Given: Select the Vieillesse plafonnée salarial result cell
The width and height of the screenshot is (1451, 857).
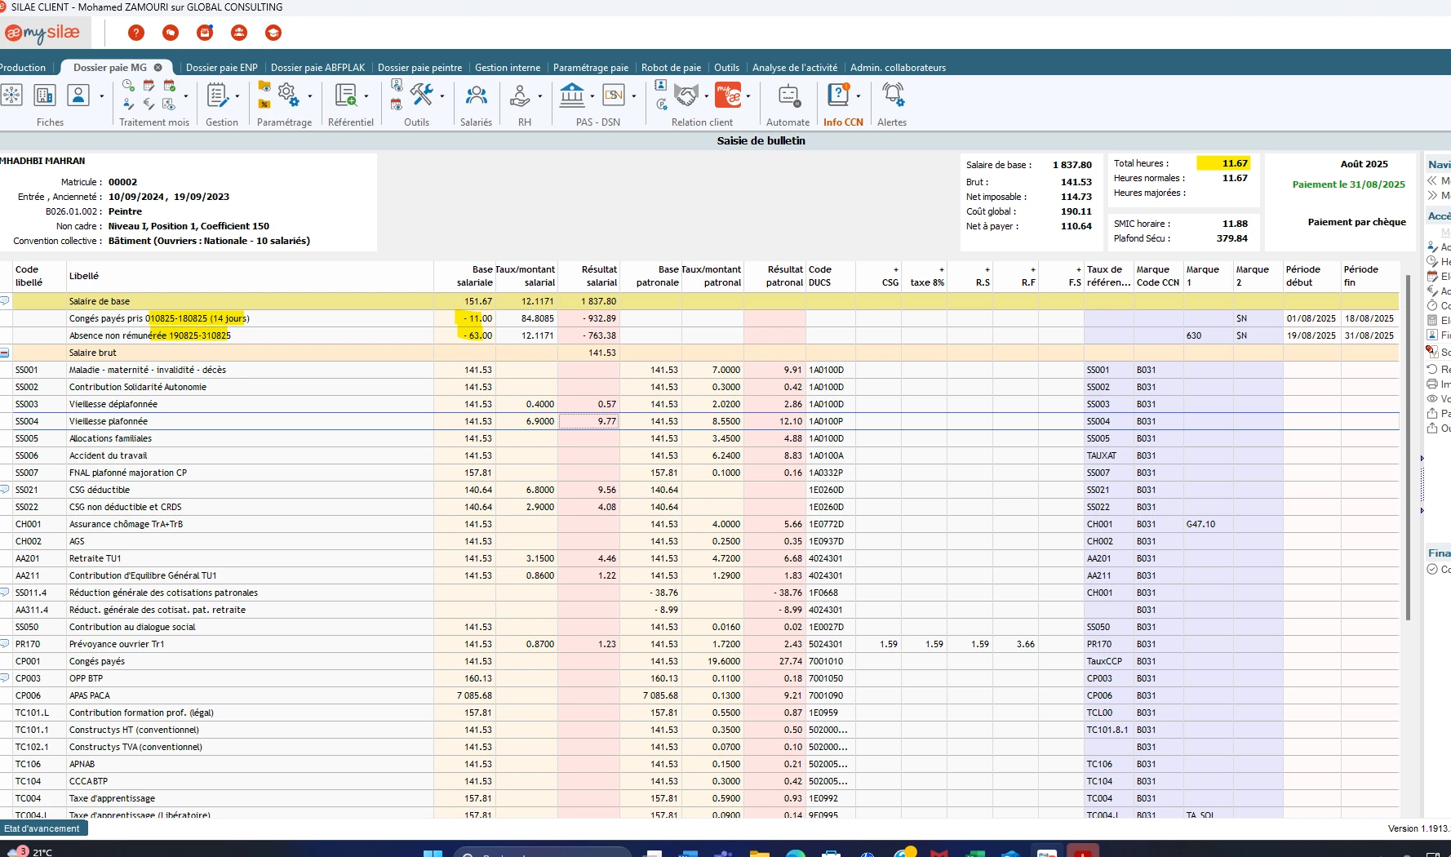Looking at the screenshot, I should 588,421.
